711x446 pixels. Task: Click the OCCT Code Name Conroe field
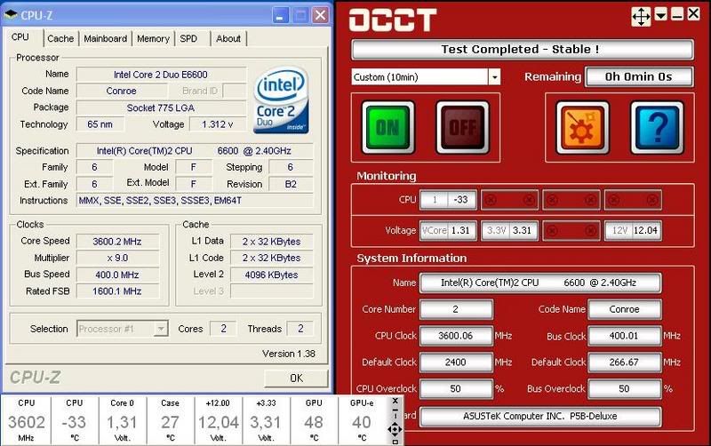click(625, 309)
